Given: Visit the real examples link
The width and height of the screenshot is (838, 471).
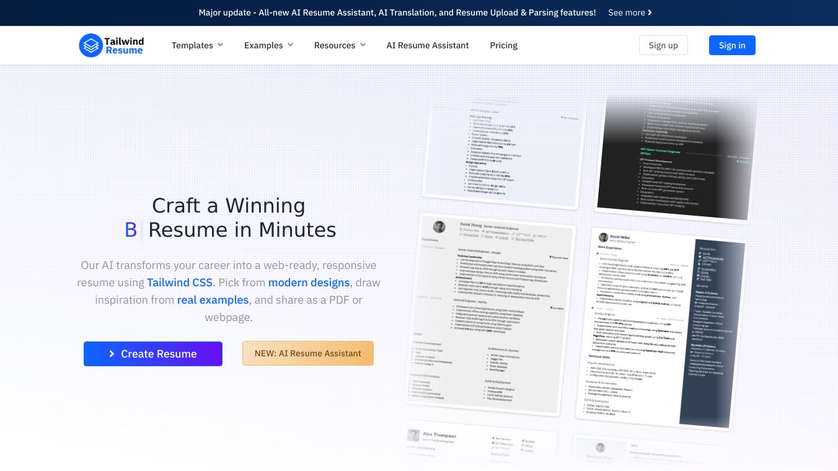Looking at the screenshot, I should click(x=213, y=300).
